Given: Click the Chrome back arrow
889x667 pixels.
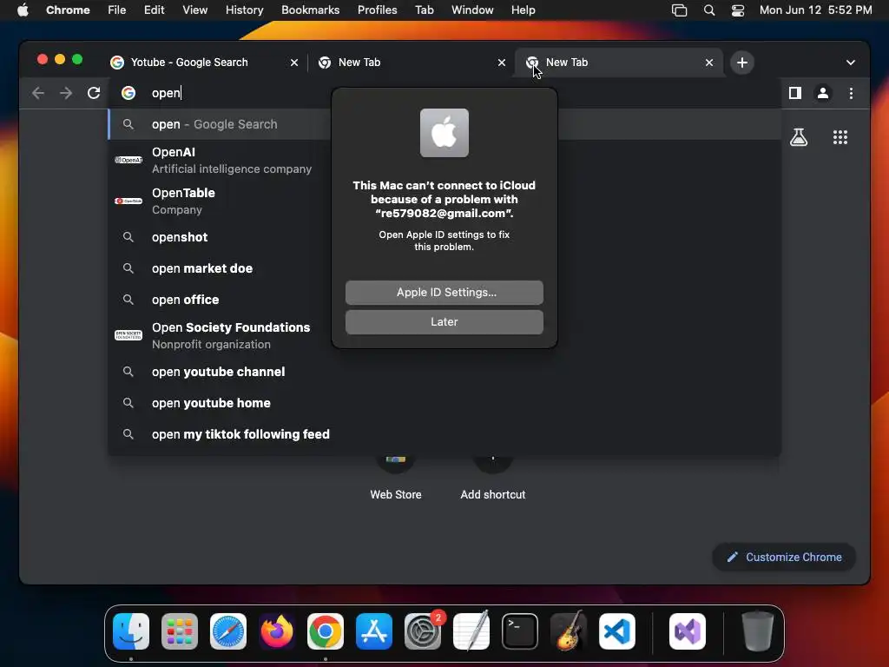Looking at the screenshot, I should pyautogui.click(x=38, y=93).
